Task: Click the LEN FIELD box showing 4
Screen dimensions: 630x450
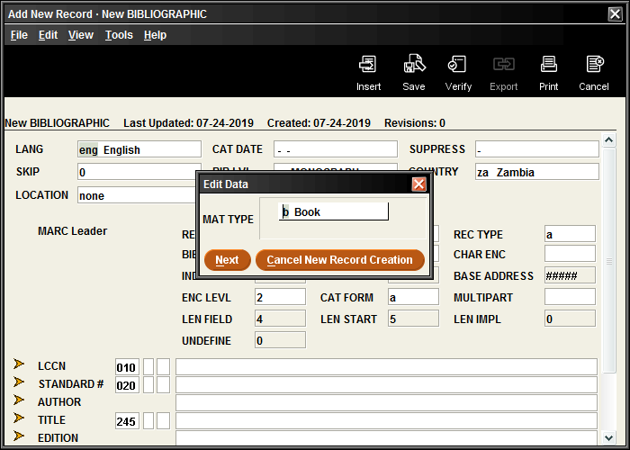Action: pos(280,319)
